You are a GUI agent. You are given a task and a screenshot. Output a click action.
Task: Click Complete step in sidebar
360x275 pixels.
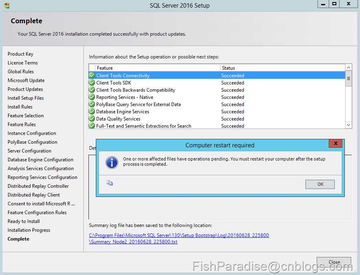18,239
